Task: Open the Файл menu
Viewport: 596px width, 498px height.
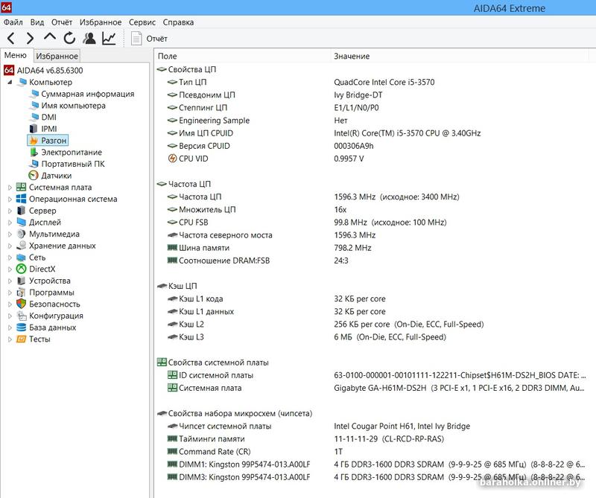Action: click(13, 22)
